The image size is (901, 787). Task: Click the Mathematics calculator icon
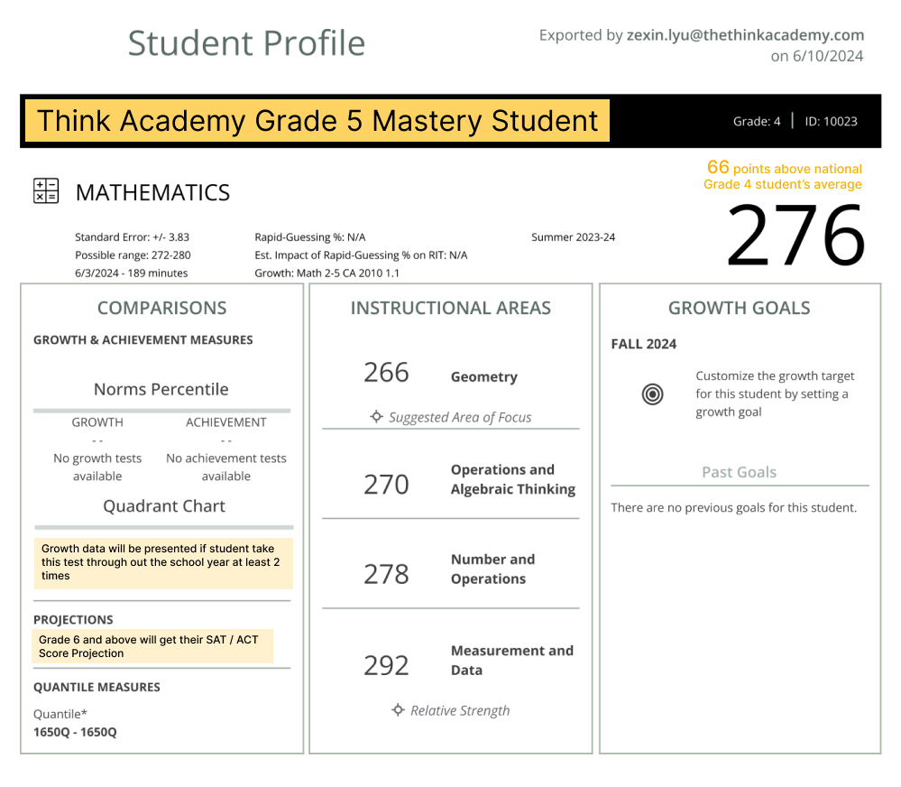click(46, 191)
